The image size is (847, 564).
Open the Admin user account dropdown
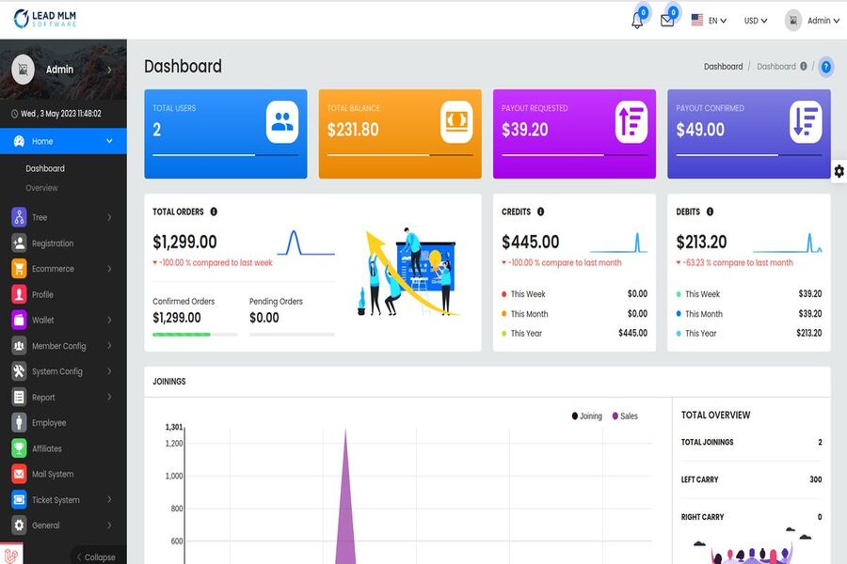[813, 21]
